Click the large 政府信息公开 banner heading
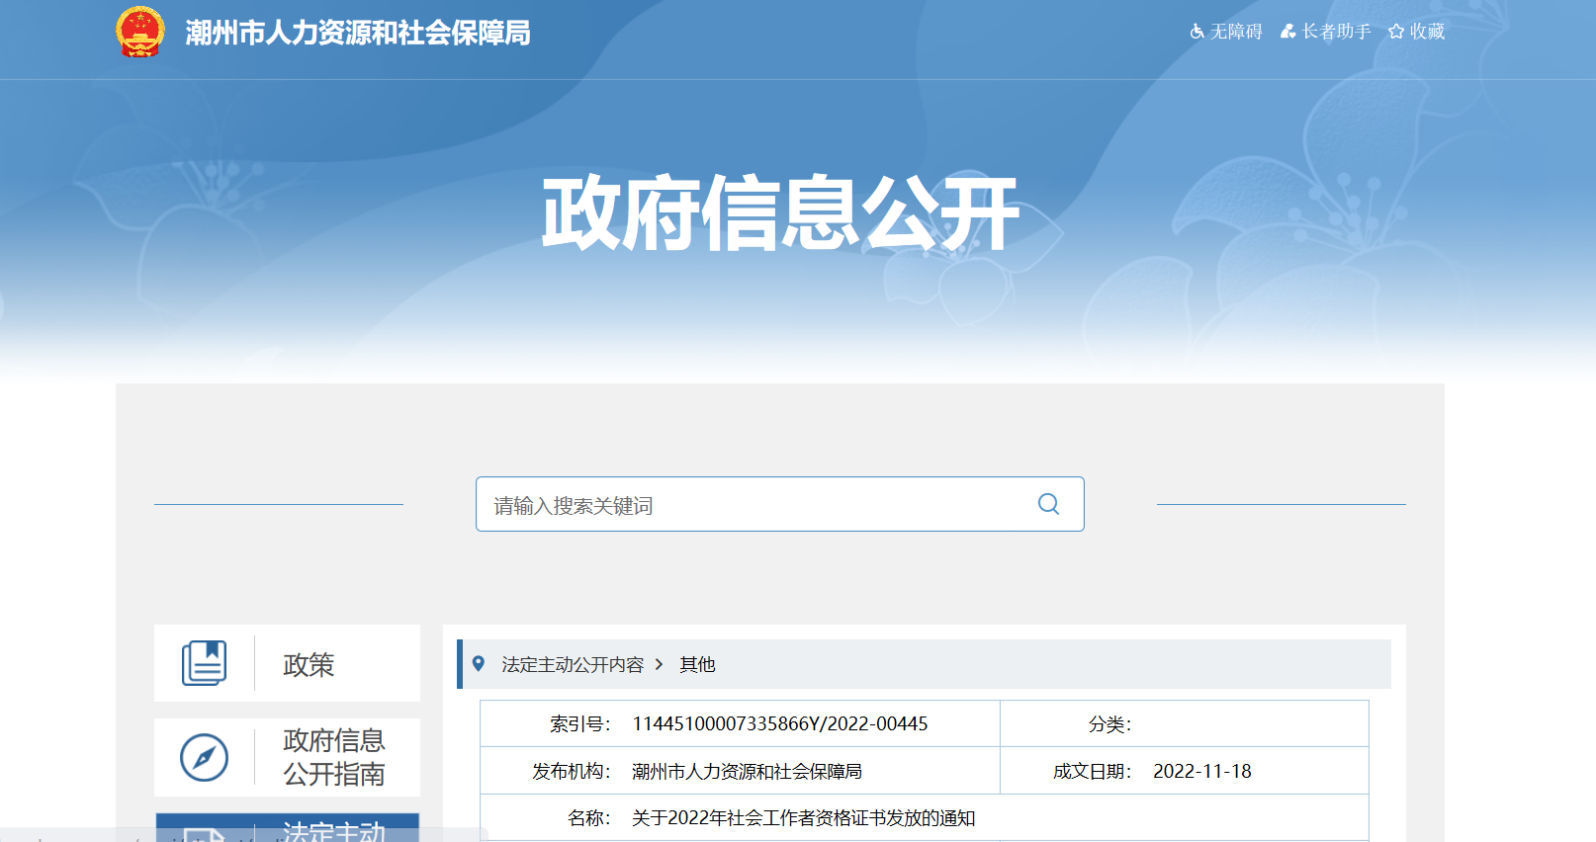 (x=779, y=213)
